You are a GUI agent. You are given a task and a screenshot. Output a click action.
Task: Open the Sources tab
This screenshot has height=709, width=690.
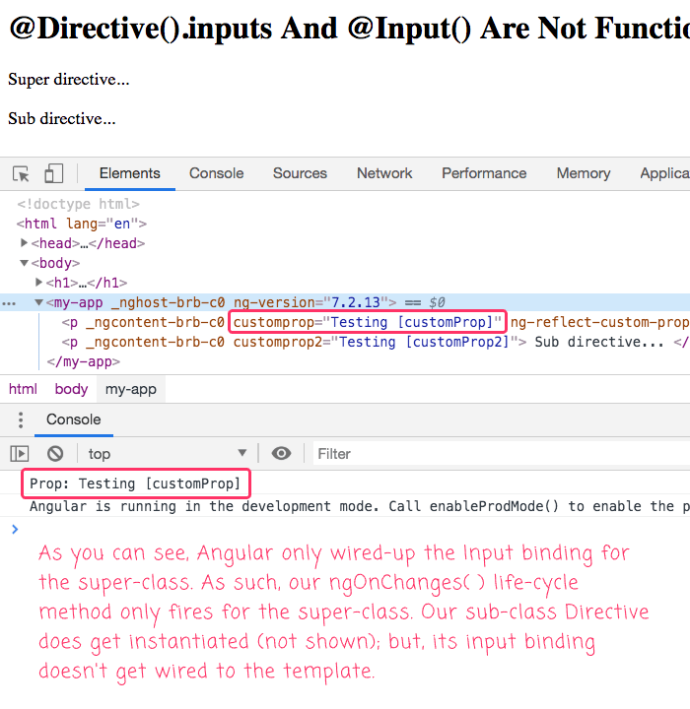click(x=300, y=173)
